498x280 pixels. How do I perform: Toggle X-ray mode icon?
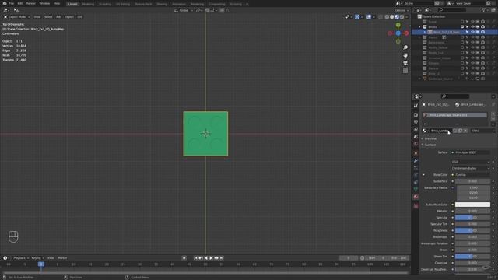(x=381, y=17)
